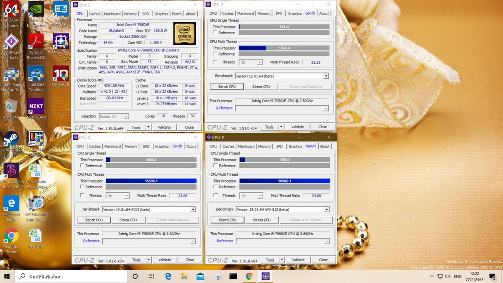503x283 pixels.
Task: Enable Single Thread Reference in AVX2 window
Action: pyautogui.click(x=82, y=165)
